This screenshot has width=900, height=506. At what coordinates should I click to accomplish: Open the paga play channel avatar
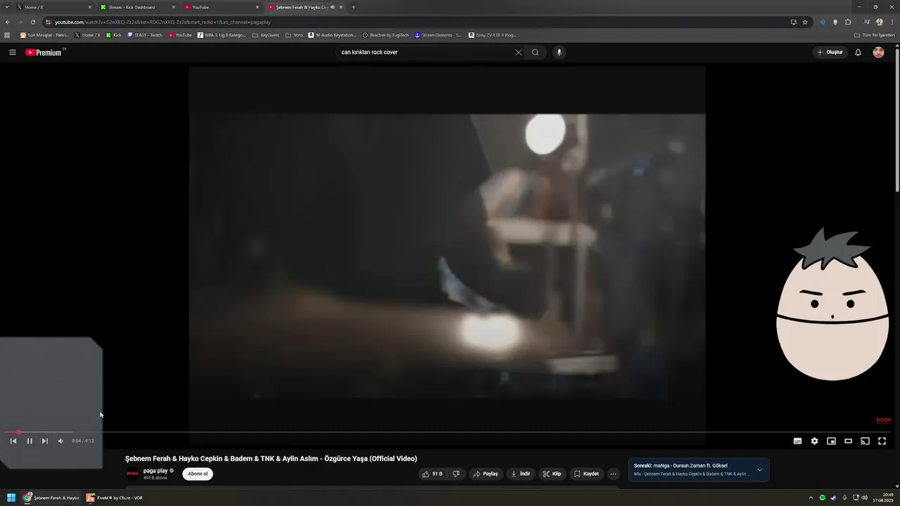(x=132, y=474)
